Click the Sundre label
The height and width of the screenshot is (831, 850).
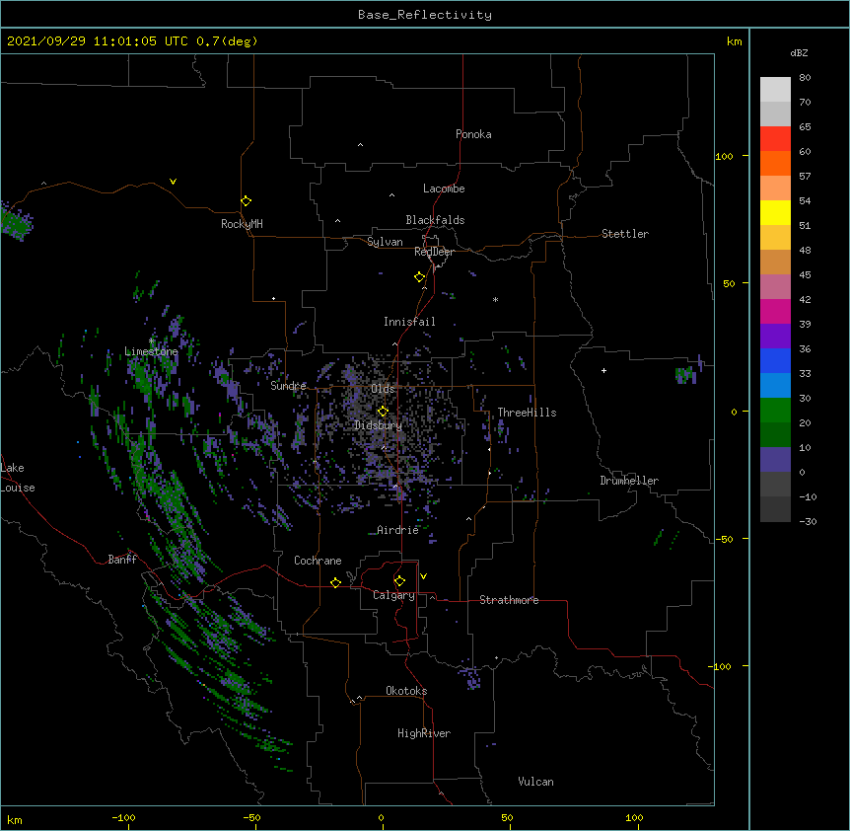pos(288,386)
